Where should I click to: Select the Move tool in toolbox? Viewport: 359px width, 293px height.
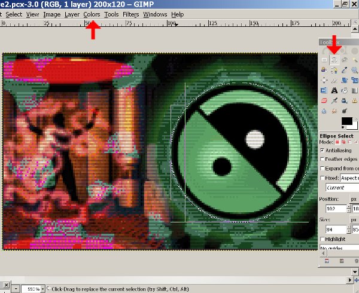click(325, 80)
